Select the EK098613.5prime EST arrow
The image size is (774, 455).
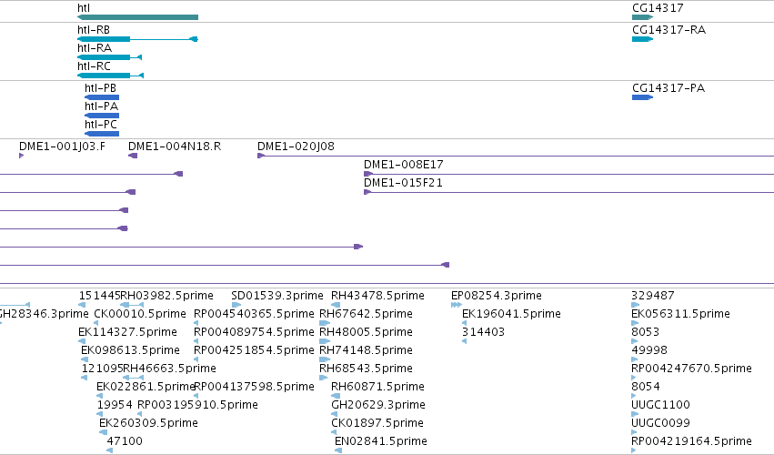click(85, 359)
